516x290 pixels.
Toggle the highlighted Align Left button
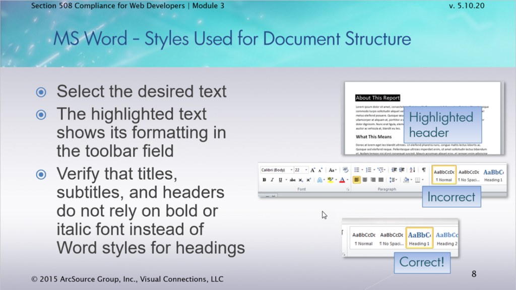point(357,180)
